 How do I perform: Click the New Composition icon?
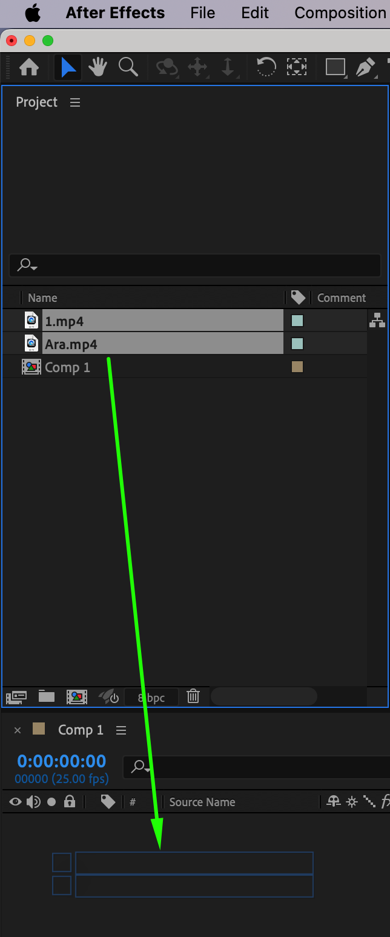(77, 696)
